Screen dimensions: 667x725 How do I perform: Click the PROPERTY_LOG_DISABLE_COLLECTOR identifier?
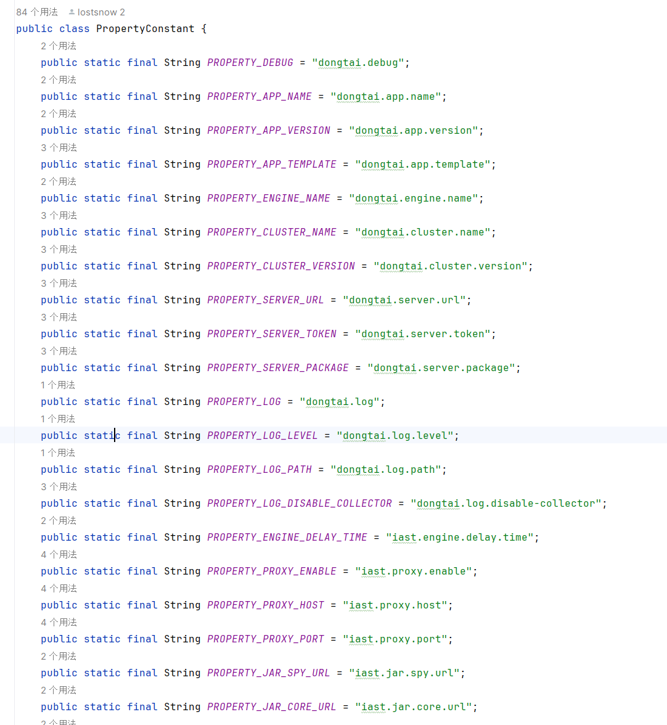point(299,504)
